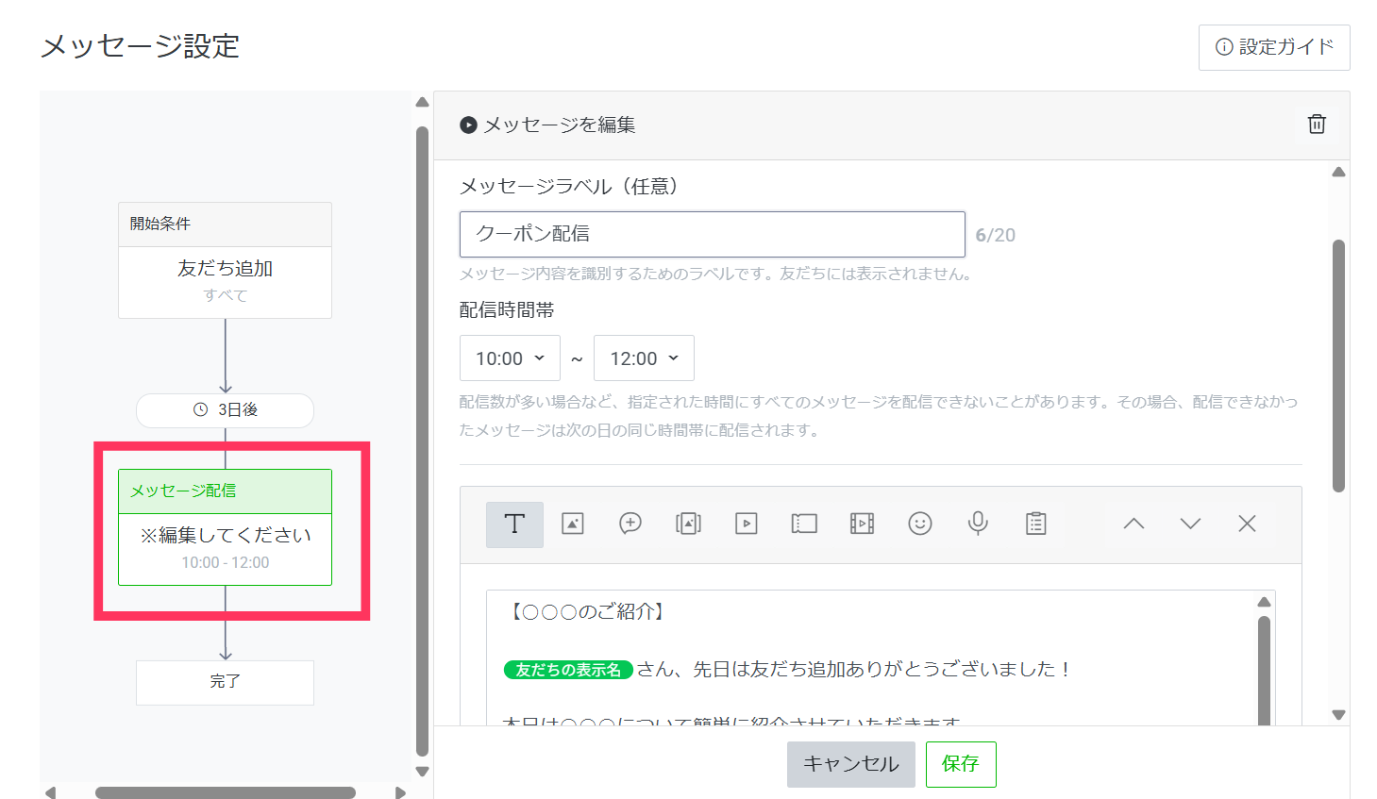The height and width of the screenshot is (799, 1377).
Task: Select the coupon message icon
Action: pos(804,524)
